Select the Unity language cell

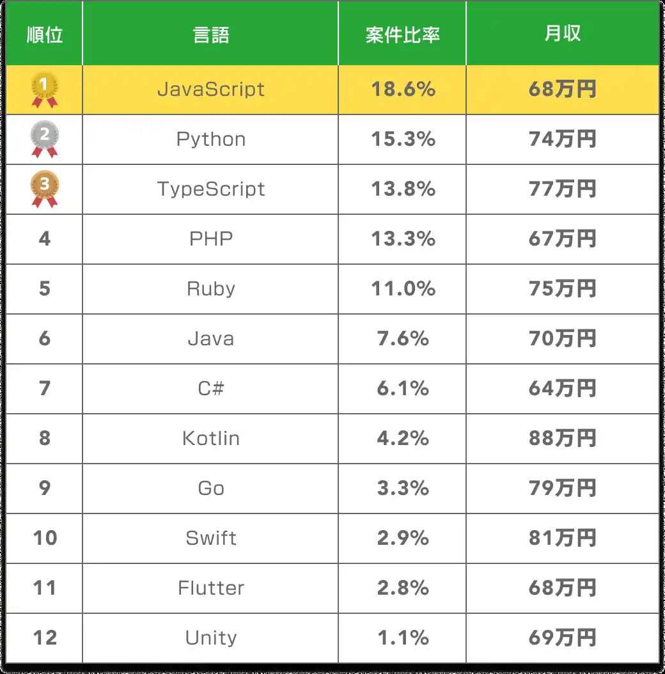click(210, 638)
